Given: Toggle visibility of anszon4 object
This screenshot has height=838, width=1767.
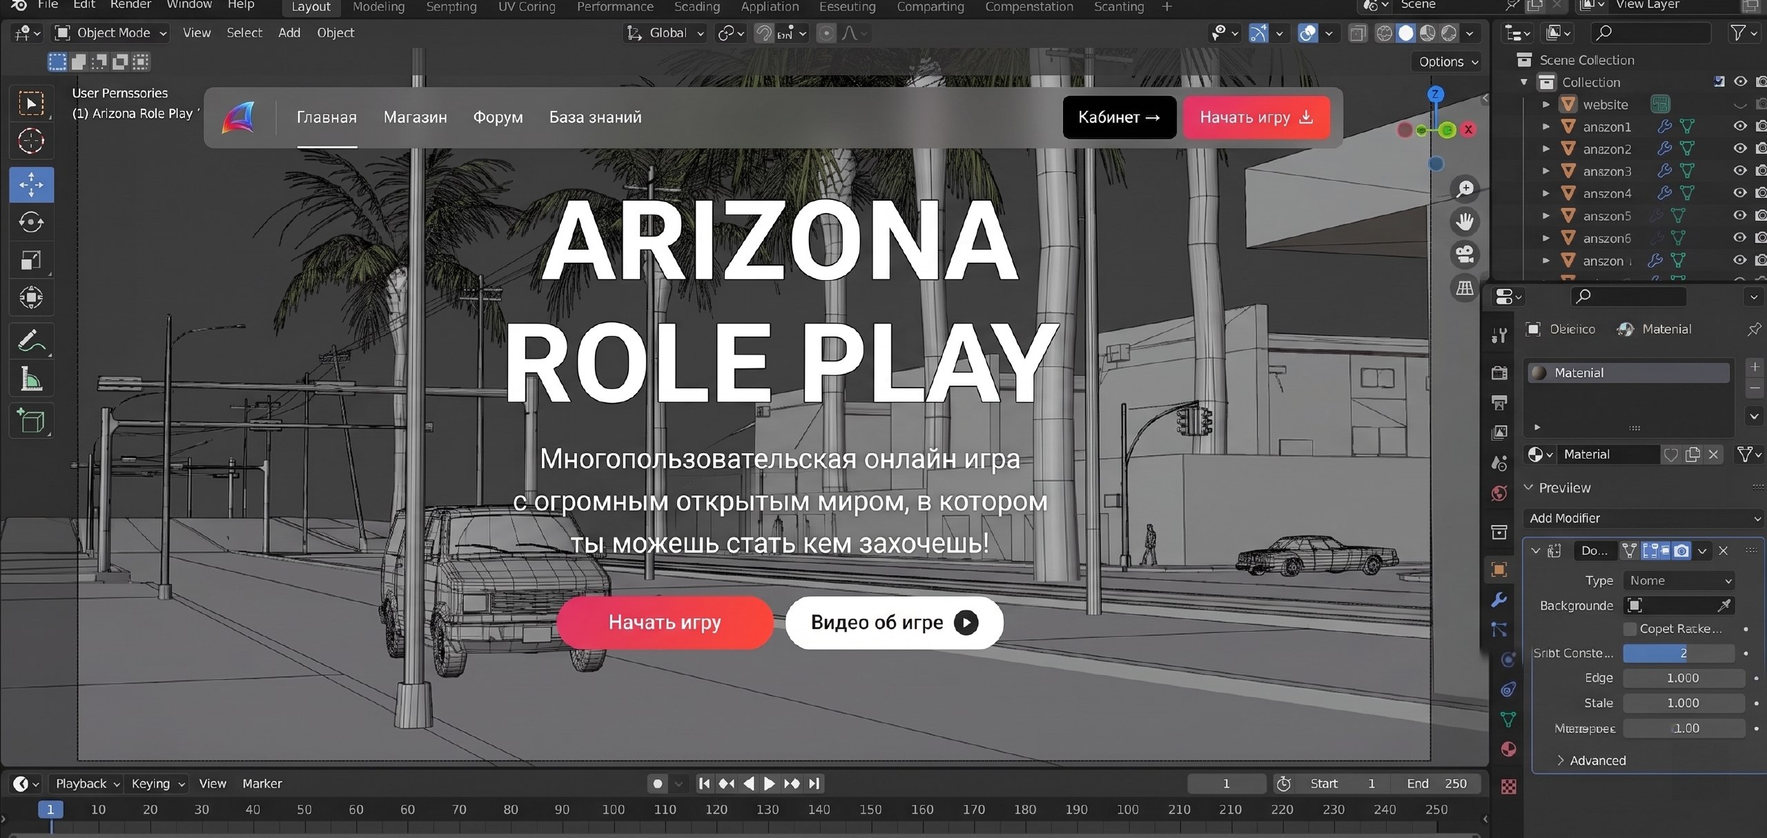Looking at the screenshot, I should (1740, 192).
